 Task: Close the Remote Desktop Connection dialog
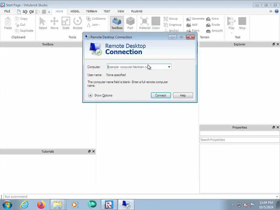click(190, 37)
